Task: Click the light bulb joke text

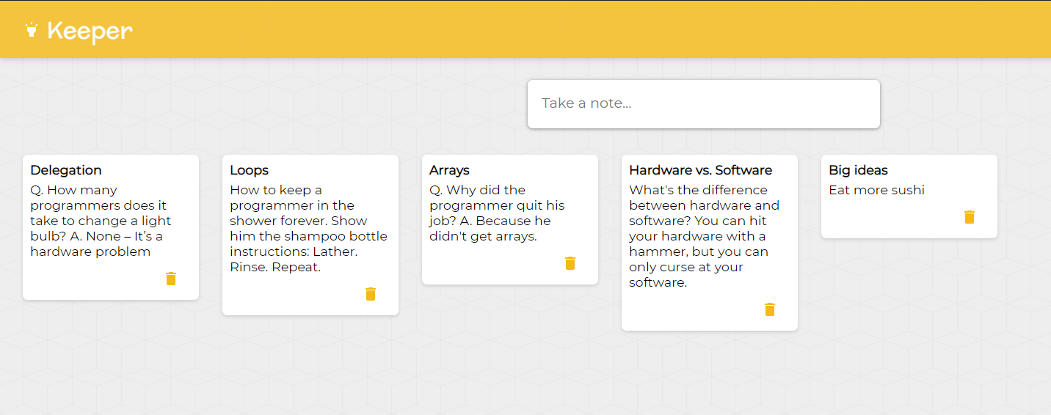Action: (x=101, y=221)
